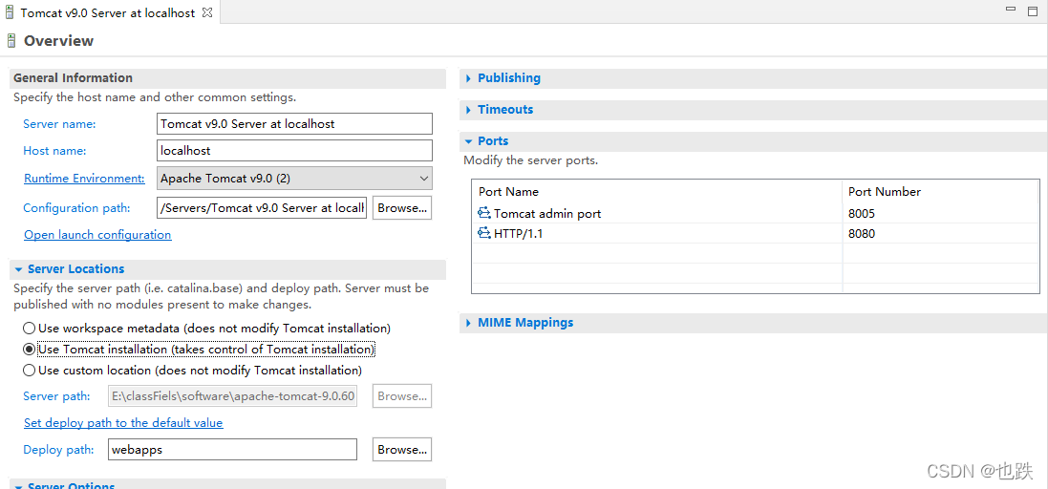1048x489 pixels.
Task: Select Use custom location option
Action: [x=29, y=370]
